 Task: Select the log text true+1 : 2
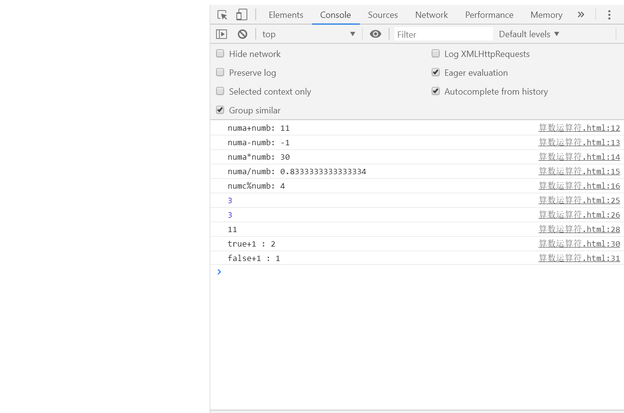pos(251,244)
